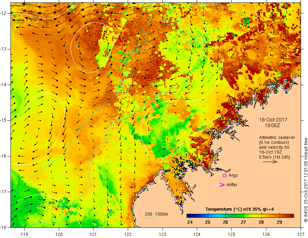Click the latitude axis label '-14'

(x=4, y=85)
